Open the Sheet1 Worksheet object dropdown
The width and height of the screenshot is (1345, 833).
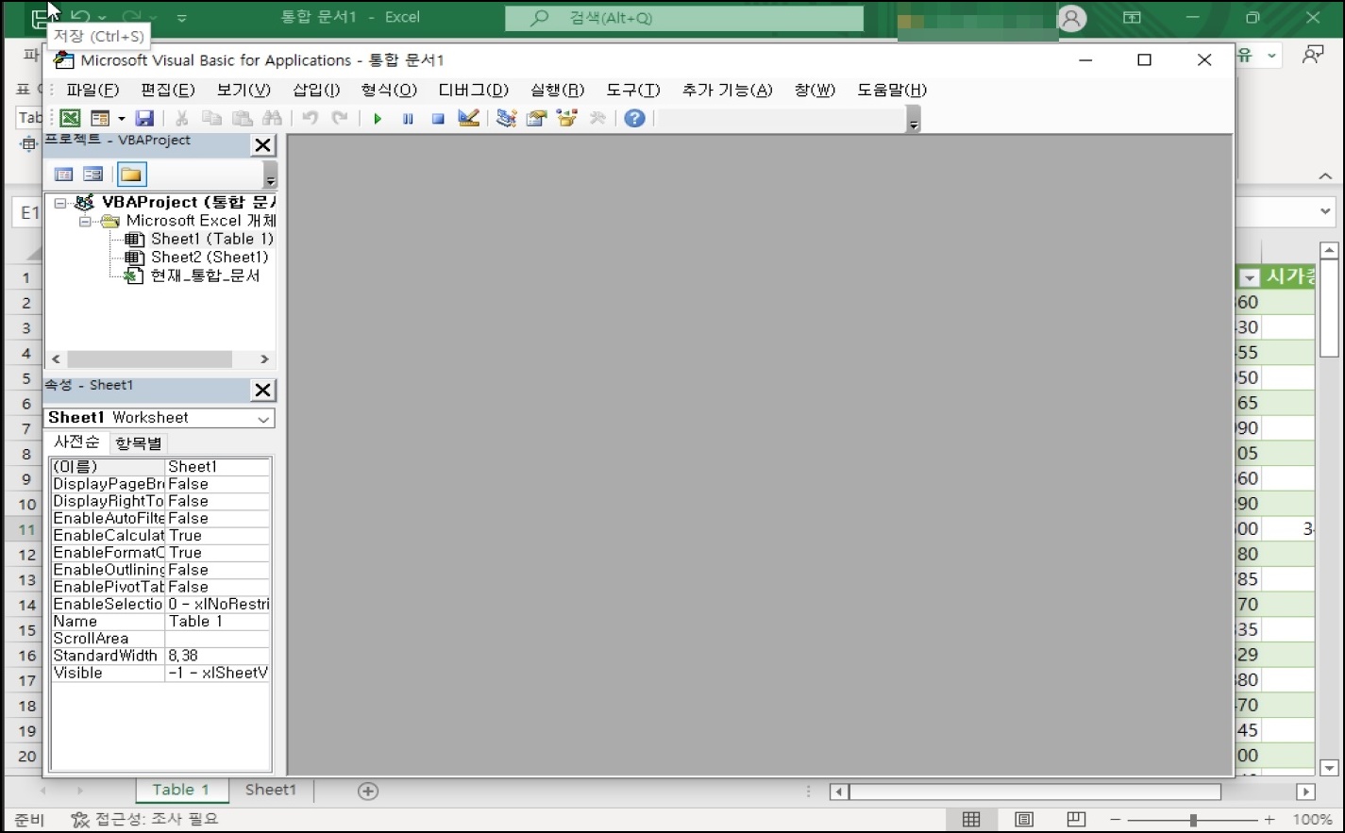coord(263,418)
